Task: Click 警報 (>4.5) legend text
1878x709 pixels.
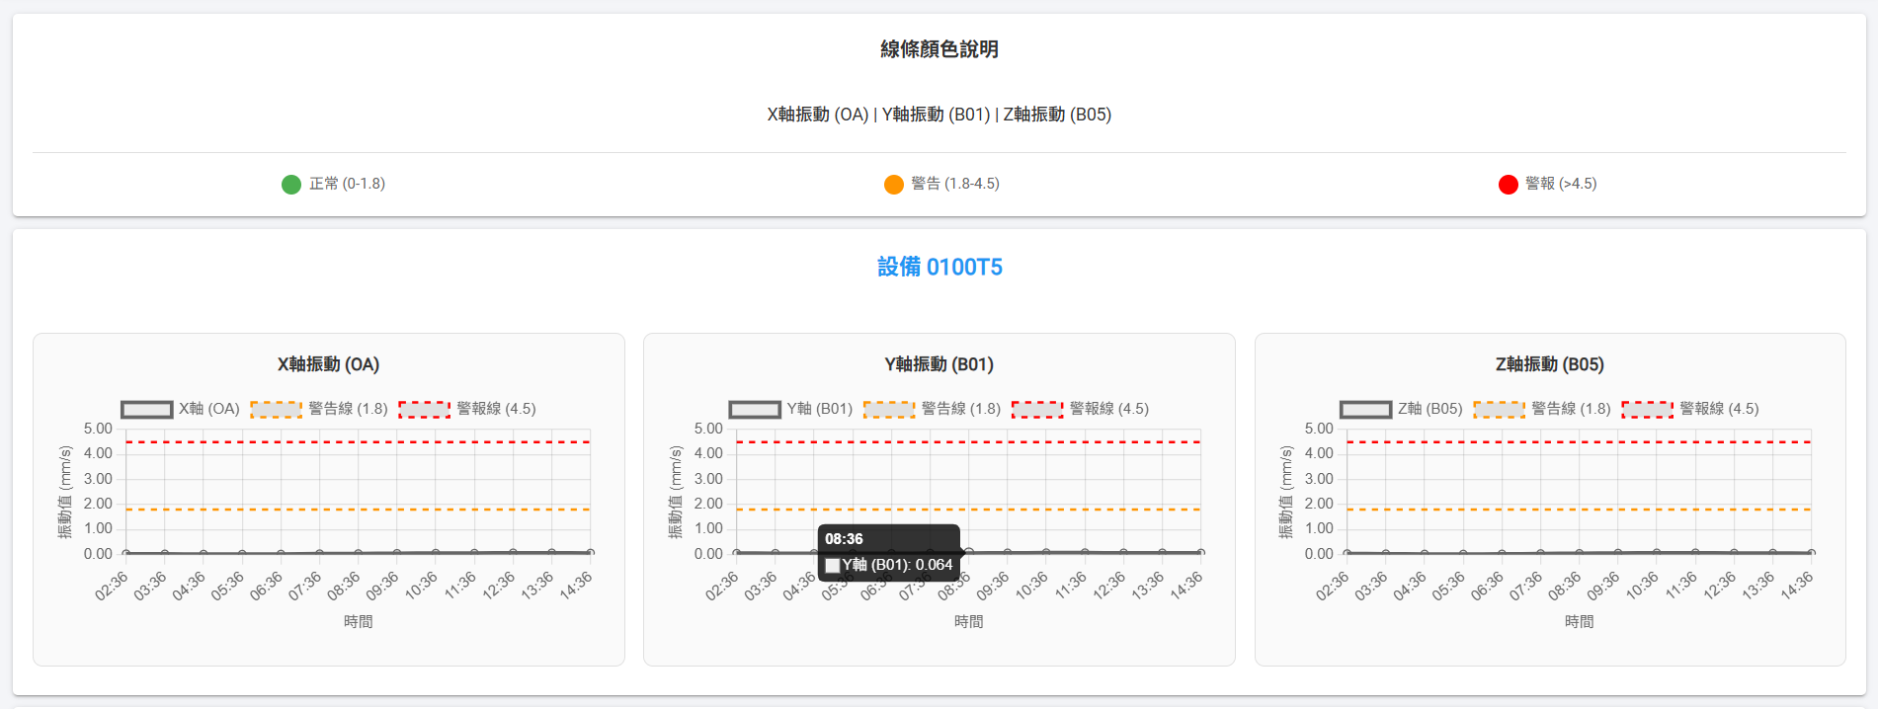Action: tap(1561, 184)
